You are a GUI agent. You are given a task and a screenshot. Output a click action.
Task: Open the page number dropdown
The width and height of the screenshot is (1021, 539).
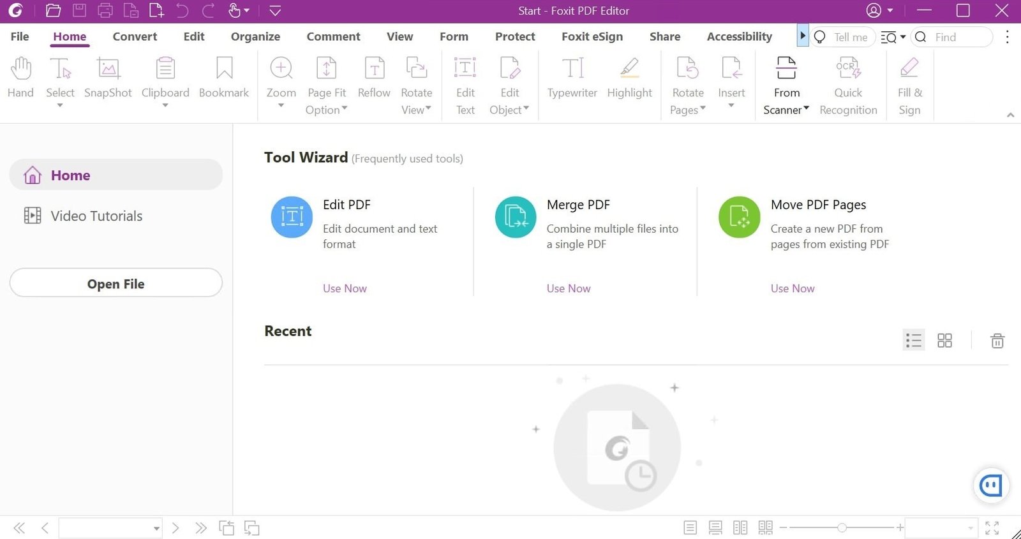click(156, 529)
